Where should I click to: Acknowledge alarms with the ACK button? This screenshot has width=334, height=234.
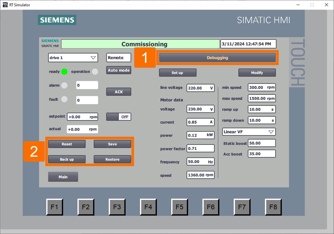pos(118,92)
